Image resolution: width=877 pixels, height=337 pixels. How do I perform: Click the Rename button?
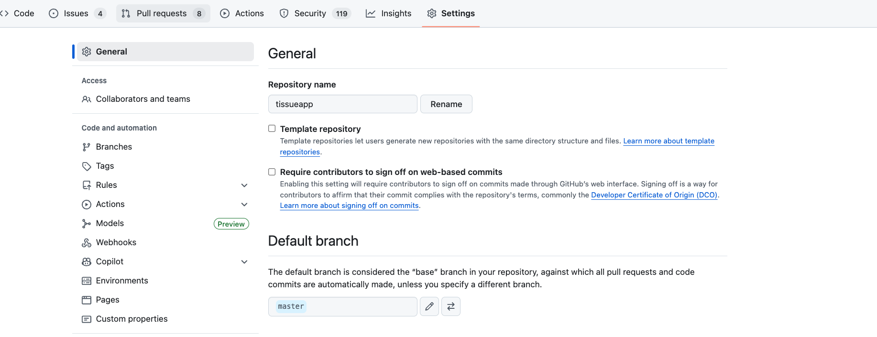(446, 104)
